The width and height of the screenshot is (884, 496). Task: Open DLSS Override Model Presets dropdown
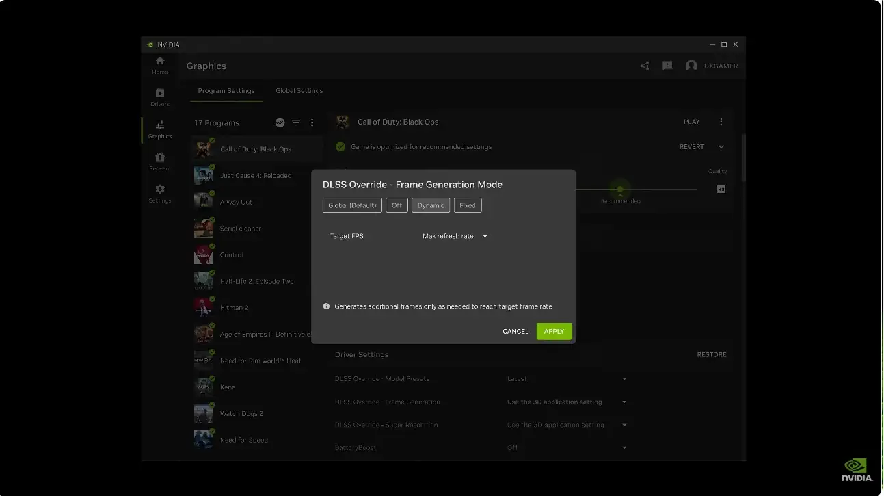click(x=567, y=379)
